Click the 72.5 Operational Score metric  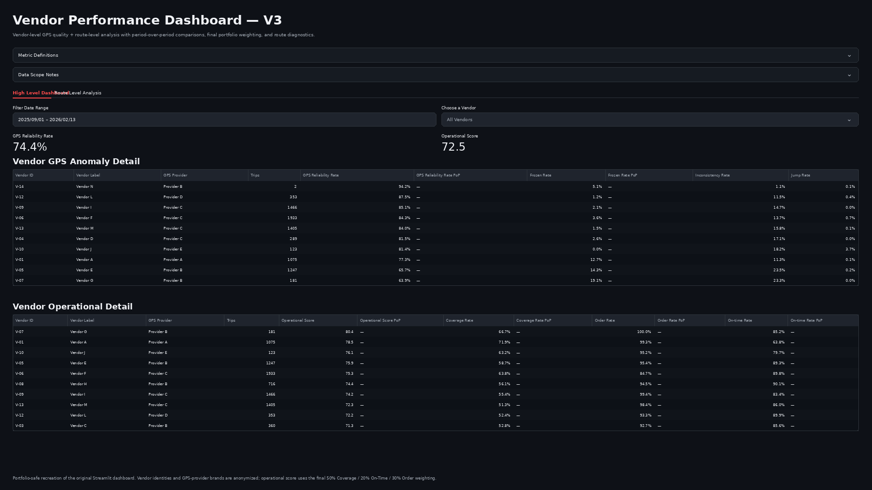[453, 147]
